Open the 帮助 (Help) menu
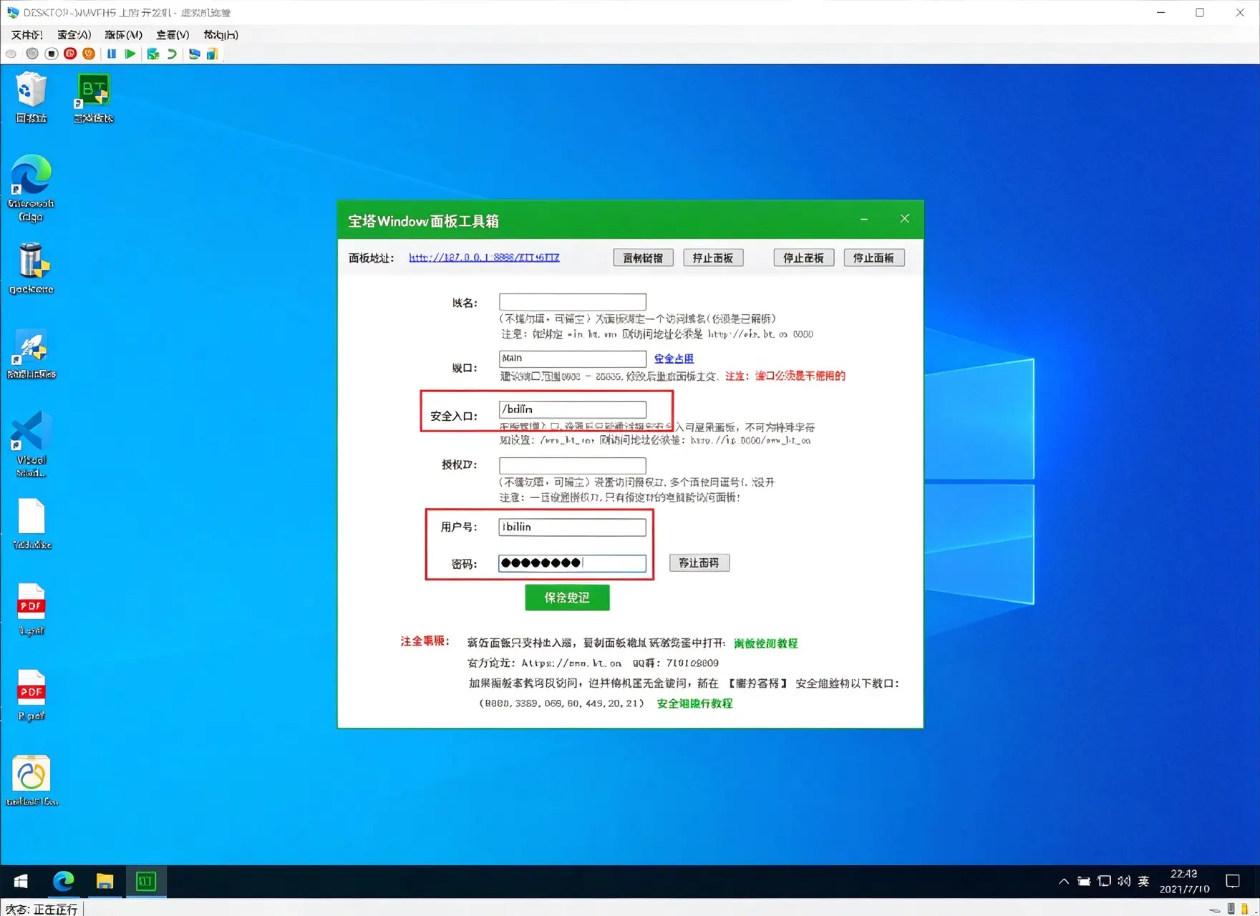 pos(220,34)
